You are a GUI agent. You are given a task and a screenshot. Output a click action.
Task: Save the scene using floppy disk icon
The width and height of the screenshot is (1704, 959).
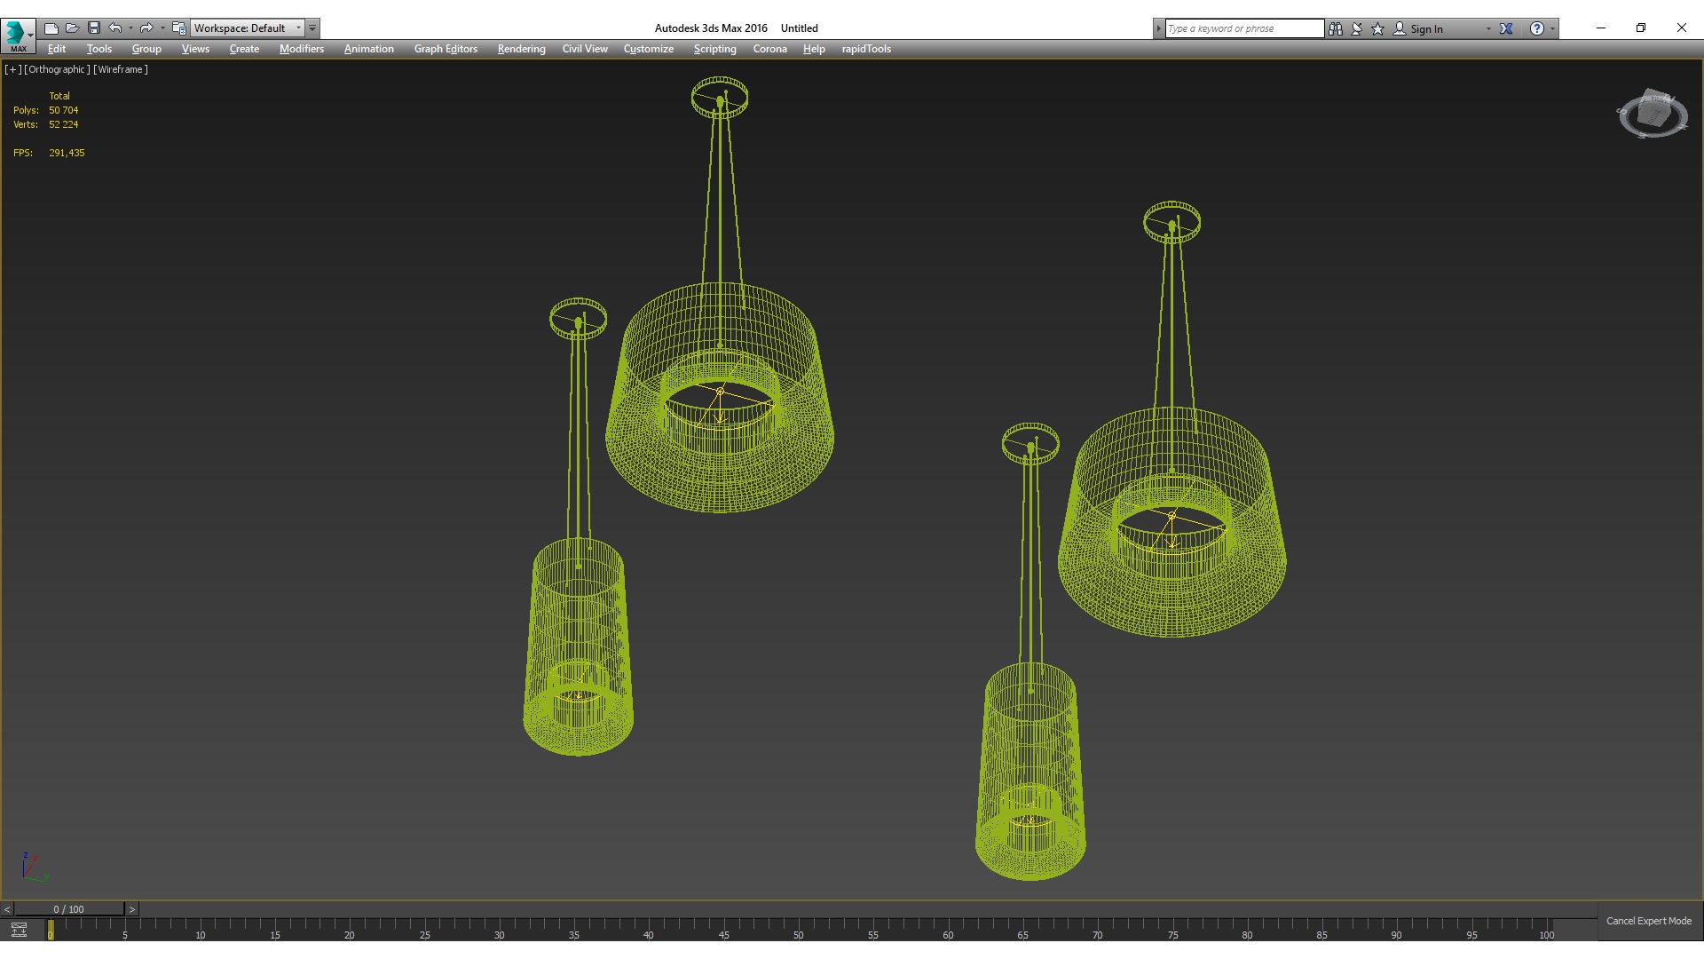click(94, 28)
